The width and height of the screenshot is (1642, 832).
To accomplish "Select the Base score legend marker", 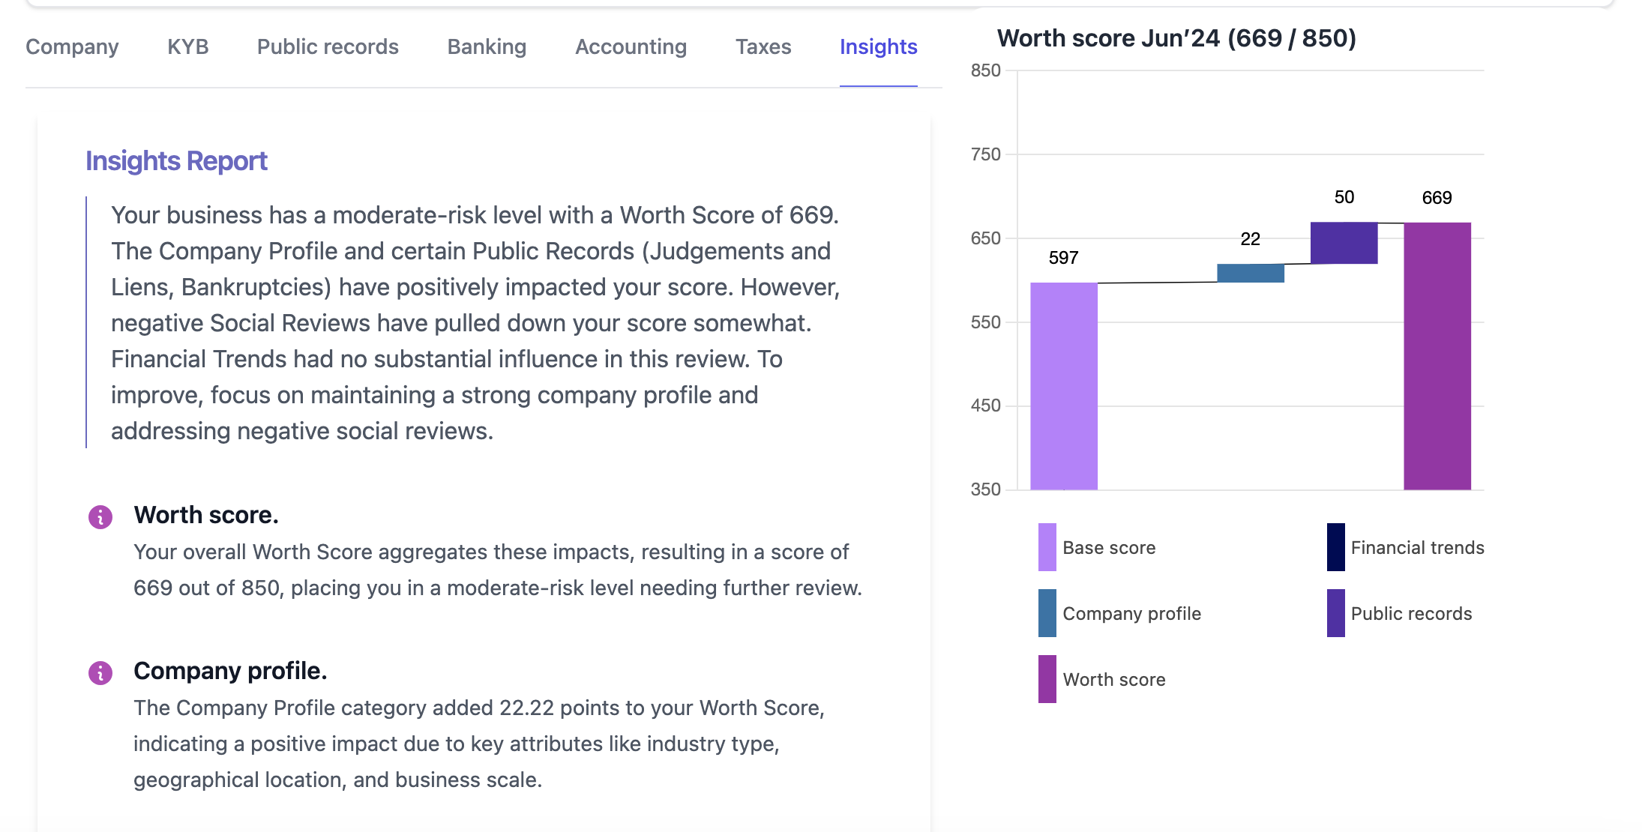I will 1045,547.
